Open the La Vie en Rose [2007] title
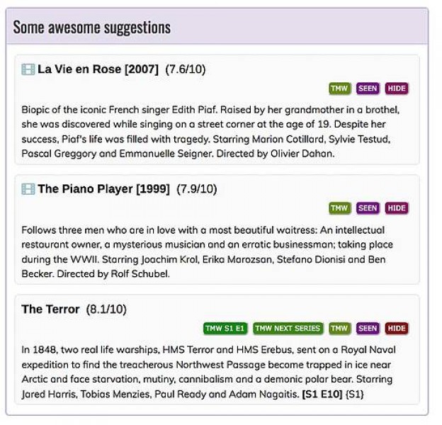 (x=98, y=69)
